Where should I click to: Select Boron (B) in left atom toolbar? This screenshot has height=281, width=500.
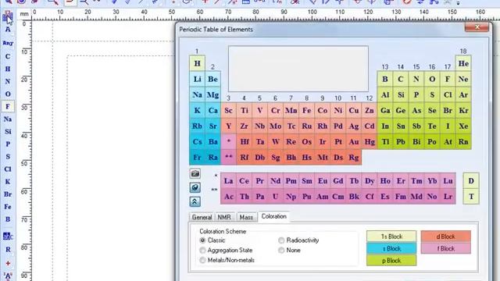pos(8,219)
